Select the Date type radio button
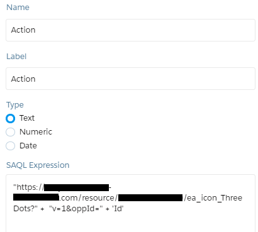 point(10,146)
